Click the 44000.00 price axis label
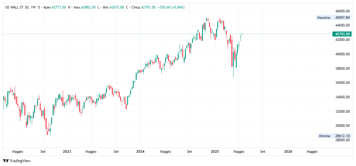356x166 pixels. point(342,25)
